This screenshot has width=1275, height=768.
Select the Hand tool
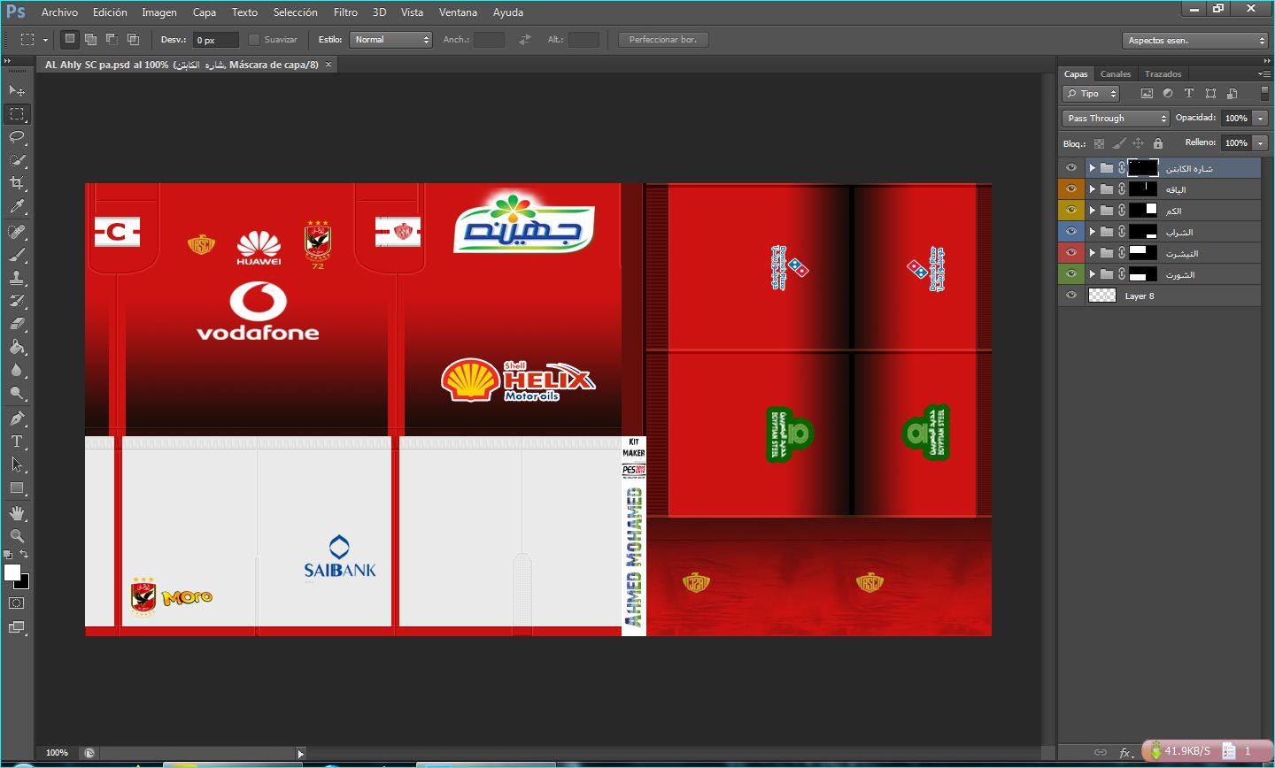[x=17, y=513]
